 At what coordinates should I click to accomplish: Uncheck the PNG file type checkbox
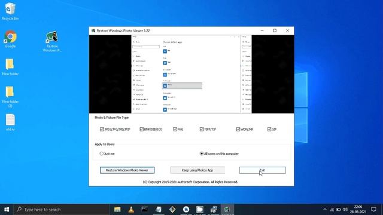click(x=175, y=129)
